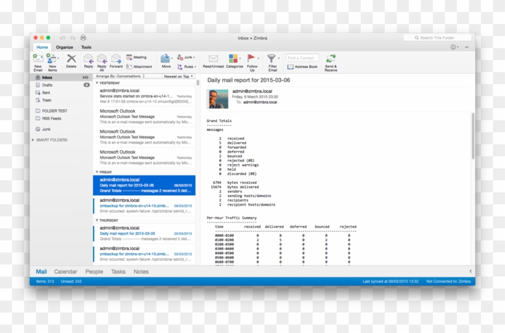
Task: Expand the SMART FOLDERS section
Action: (33, 140)
